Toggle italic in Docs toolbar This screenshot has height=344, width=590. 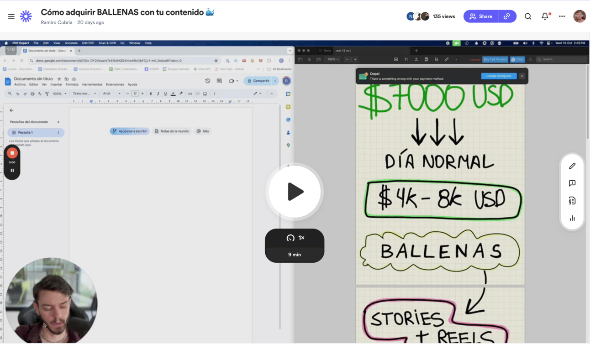[158, 94]
